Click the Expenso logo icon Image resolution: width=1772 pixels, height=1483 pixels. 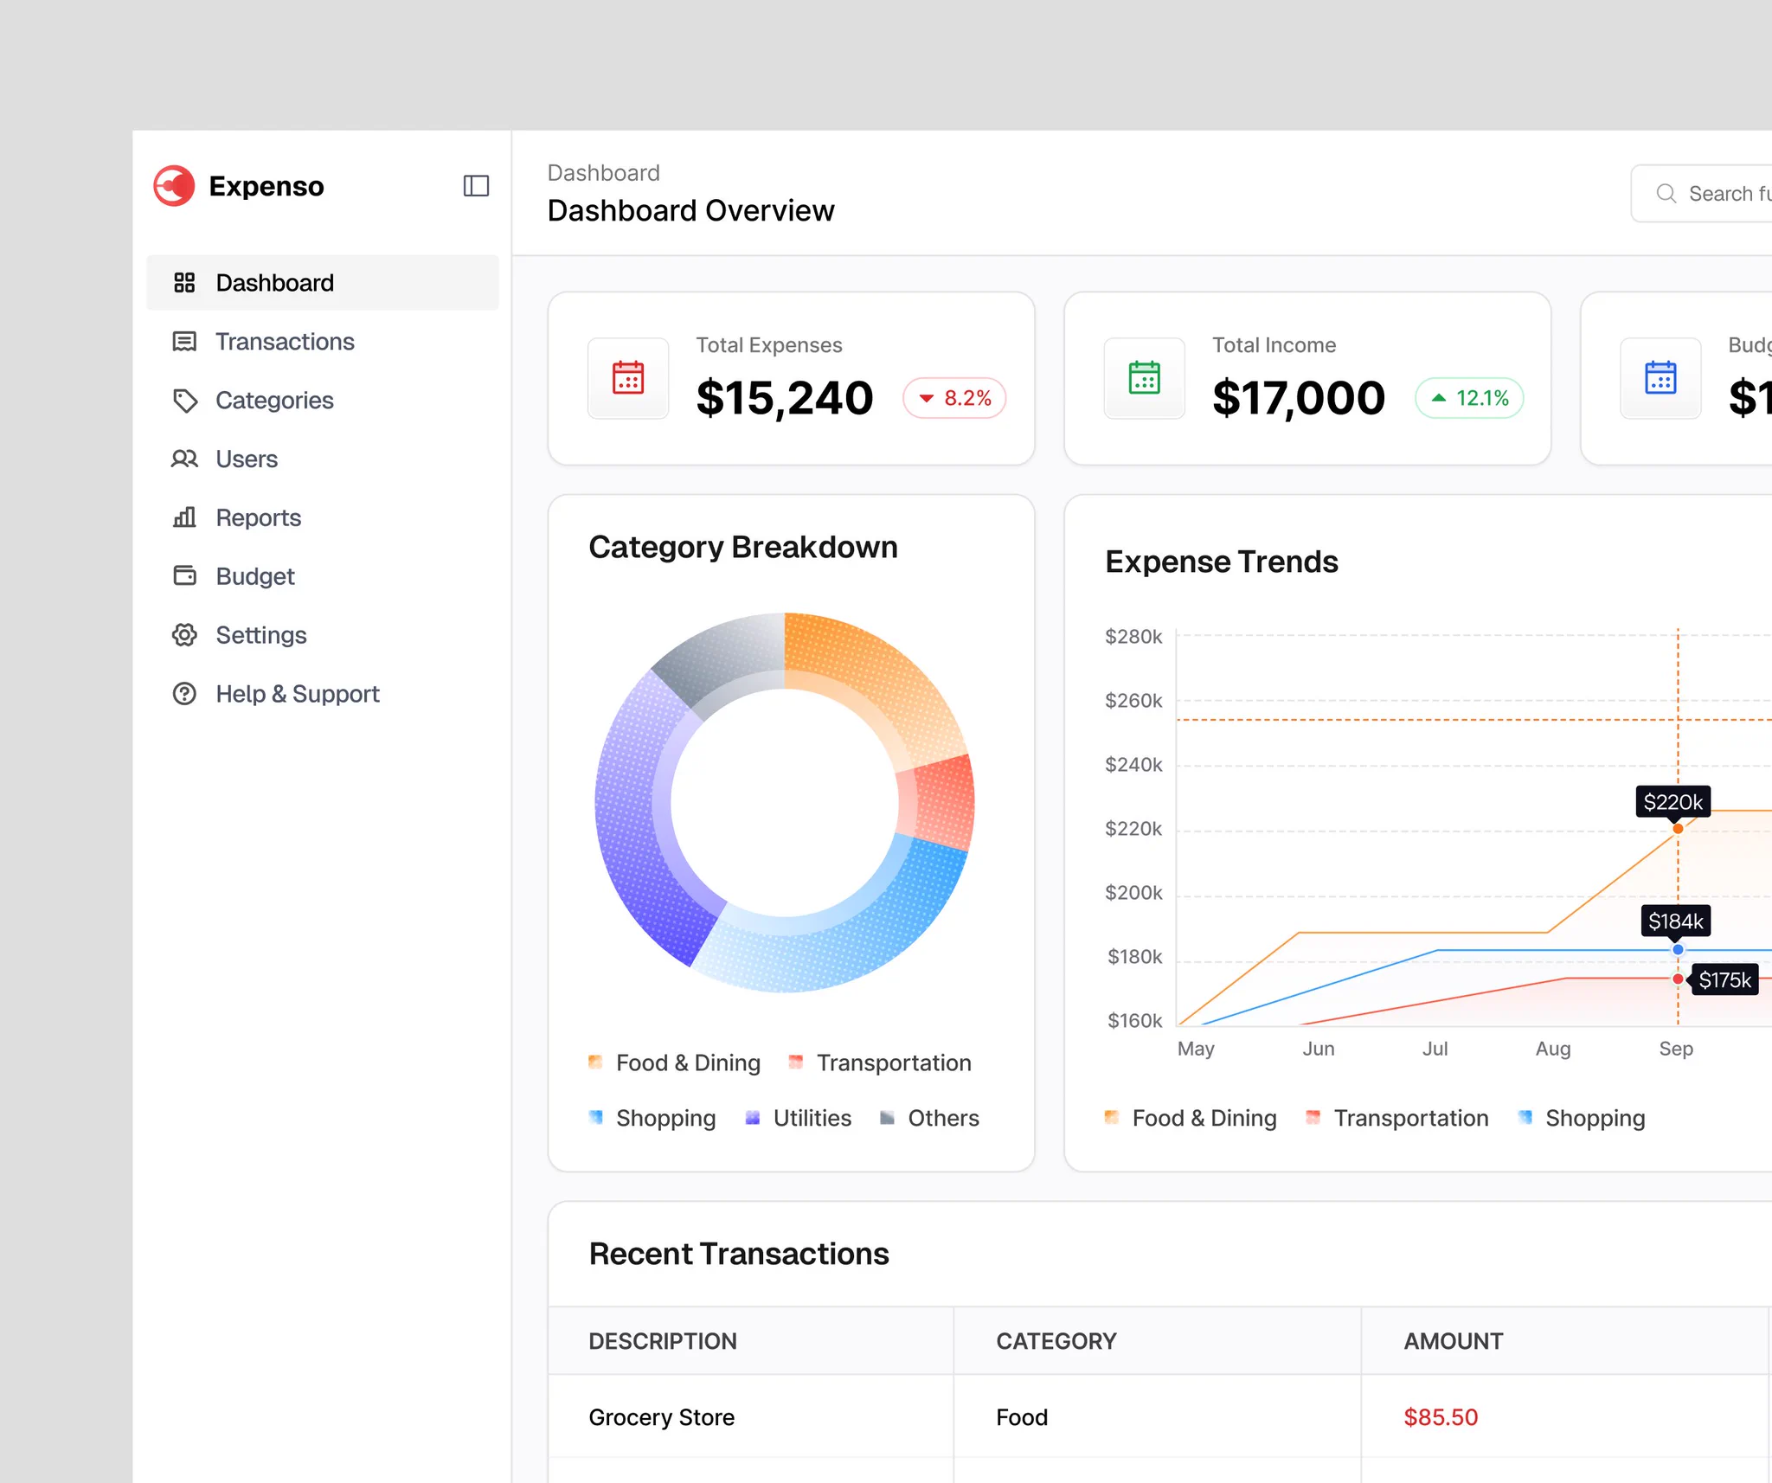[x=174, y=186]
